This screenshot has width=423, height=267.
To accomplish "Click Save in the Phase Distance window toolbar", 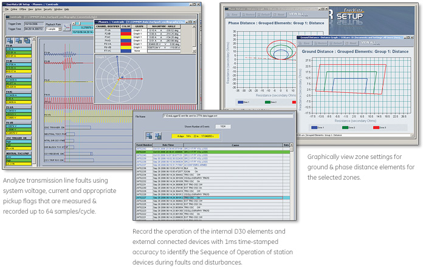I will click(233, 15).
